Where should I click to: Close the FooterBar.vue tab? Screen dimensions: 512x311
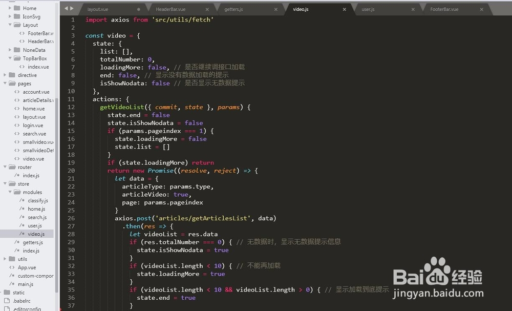tap(481, 9)
